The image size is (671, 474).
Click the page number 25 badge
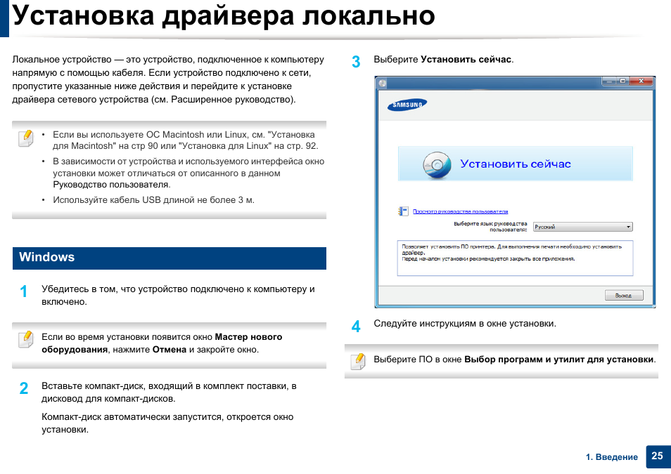[657, 456]
